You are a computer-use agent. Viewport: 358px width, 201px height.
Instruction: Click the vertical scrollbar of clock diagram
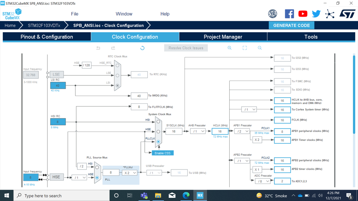[x=354, y=94]
